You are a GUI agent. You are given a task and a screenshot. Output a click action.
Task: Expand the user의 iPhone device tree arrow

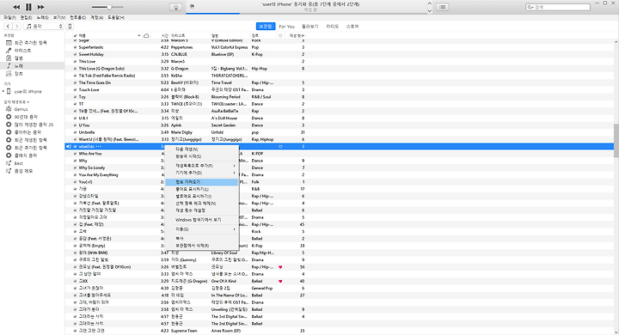3,92
